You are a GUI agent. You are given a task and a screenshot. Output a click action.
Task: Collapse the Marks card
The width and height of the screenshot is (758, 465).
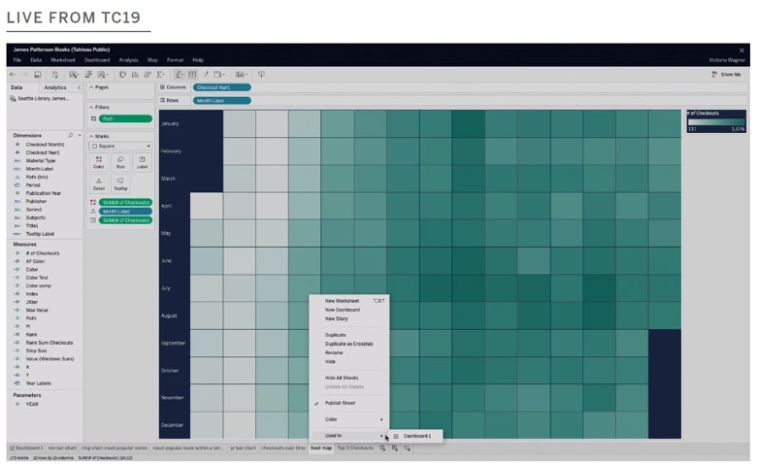(x=91, y=136)
